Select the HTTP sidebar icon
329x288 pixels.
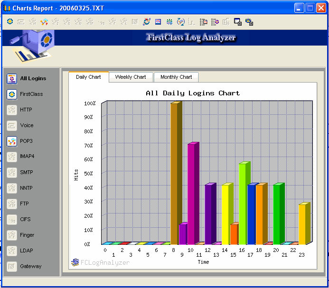point(12,110)
